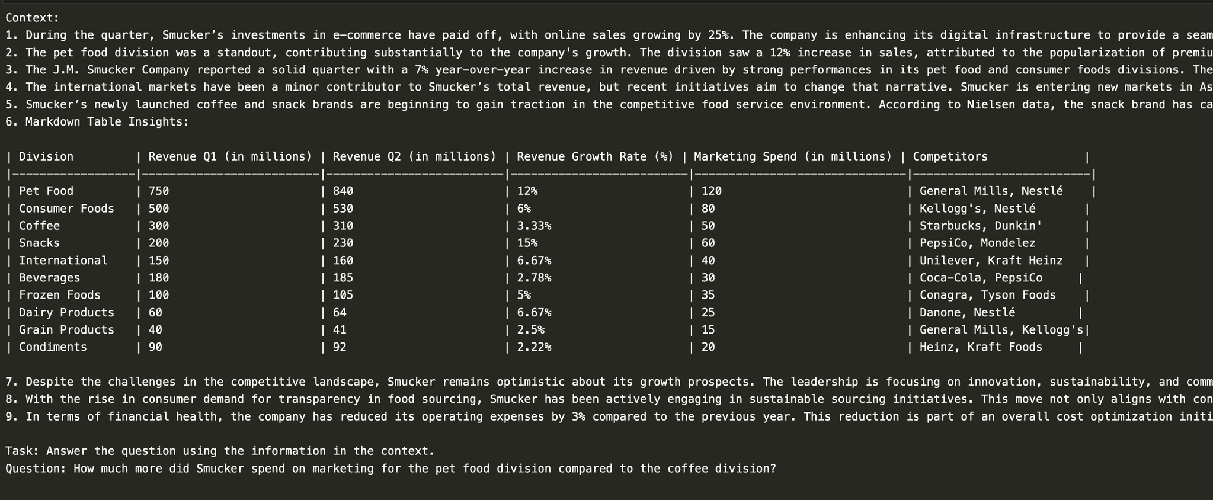1213x500 pixels.
Task: Click the 'Division' table column header
Action: point(46,156)
